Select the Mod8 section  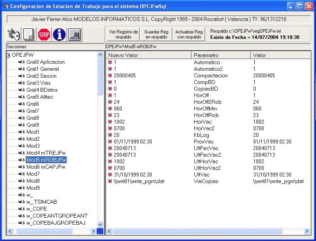tap(33, 181)
